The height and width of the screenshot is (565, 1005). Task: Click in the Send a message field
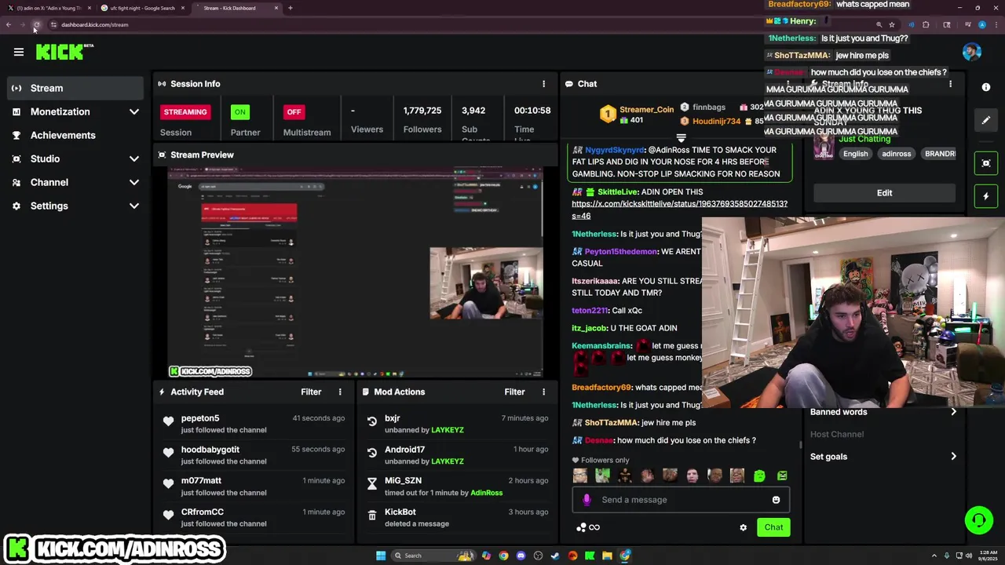(682, 500)
